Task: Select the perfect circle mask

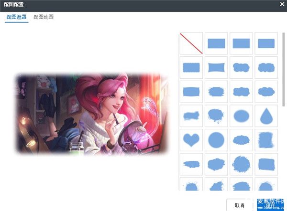Action: pyautogui.click(x=216, y=140)
